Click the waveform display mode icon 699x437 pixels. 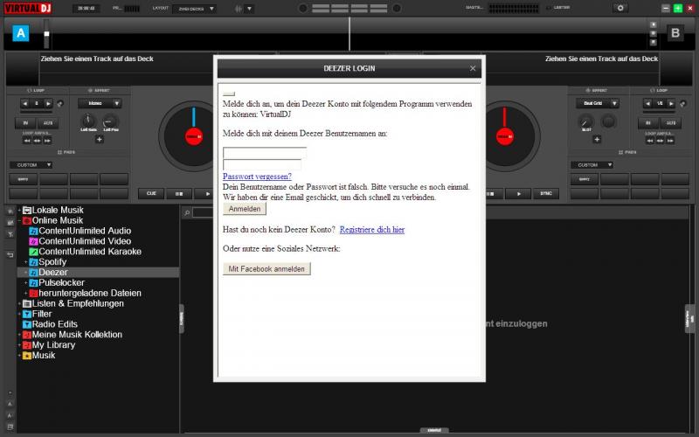coord(239,9)
